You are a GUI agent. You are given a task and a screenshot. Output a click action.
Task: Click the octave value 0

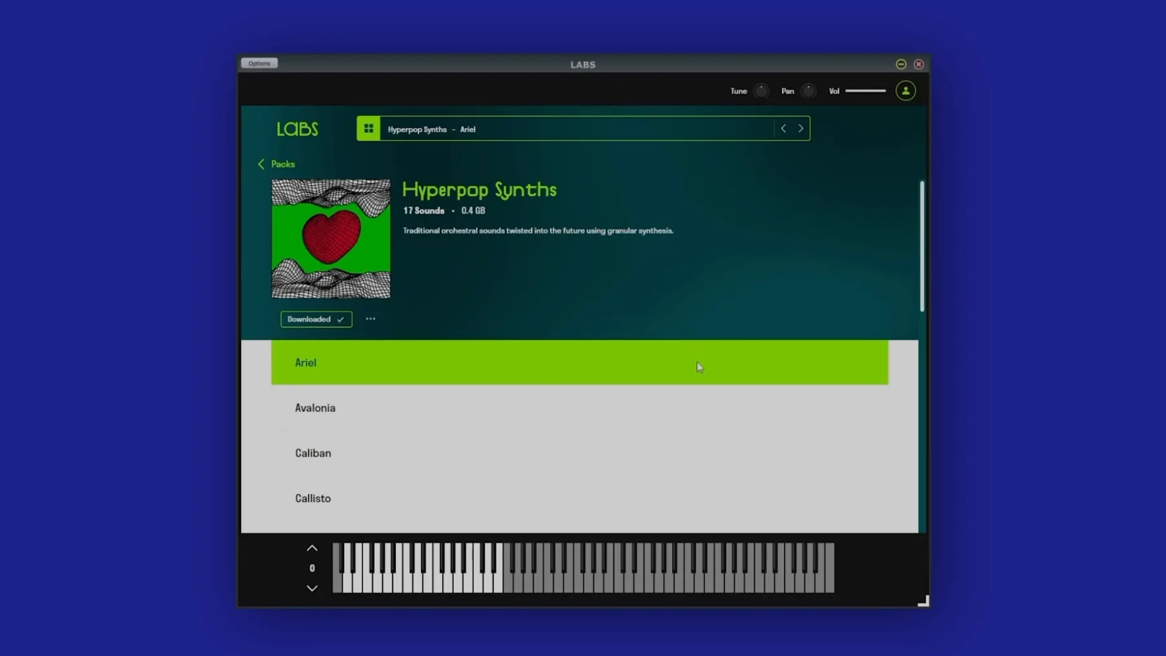click(312, 569)
